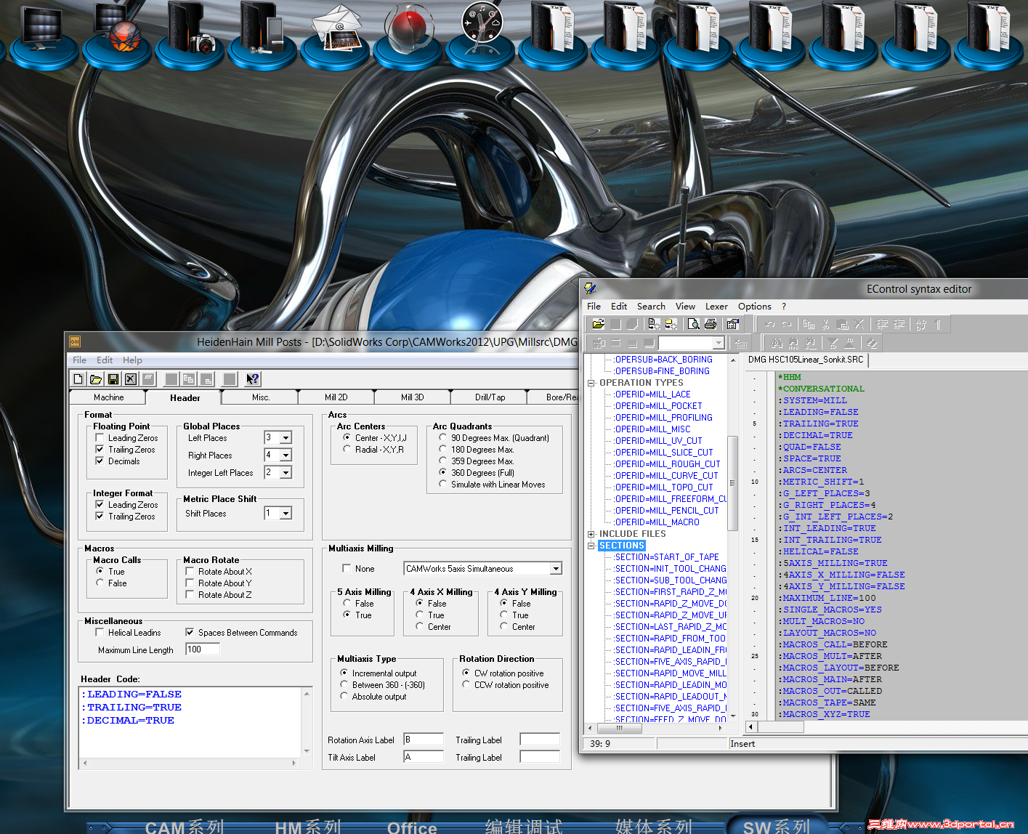Viewport: 1028px width, 834px height.
Task: Click the X-box compile icon in HeidenHain toolbar
Action: click(130, 379)
